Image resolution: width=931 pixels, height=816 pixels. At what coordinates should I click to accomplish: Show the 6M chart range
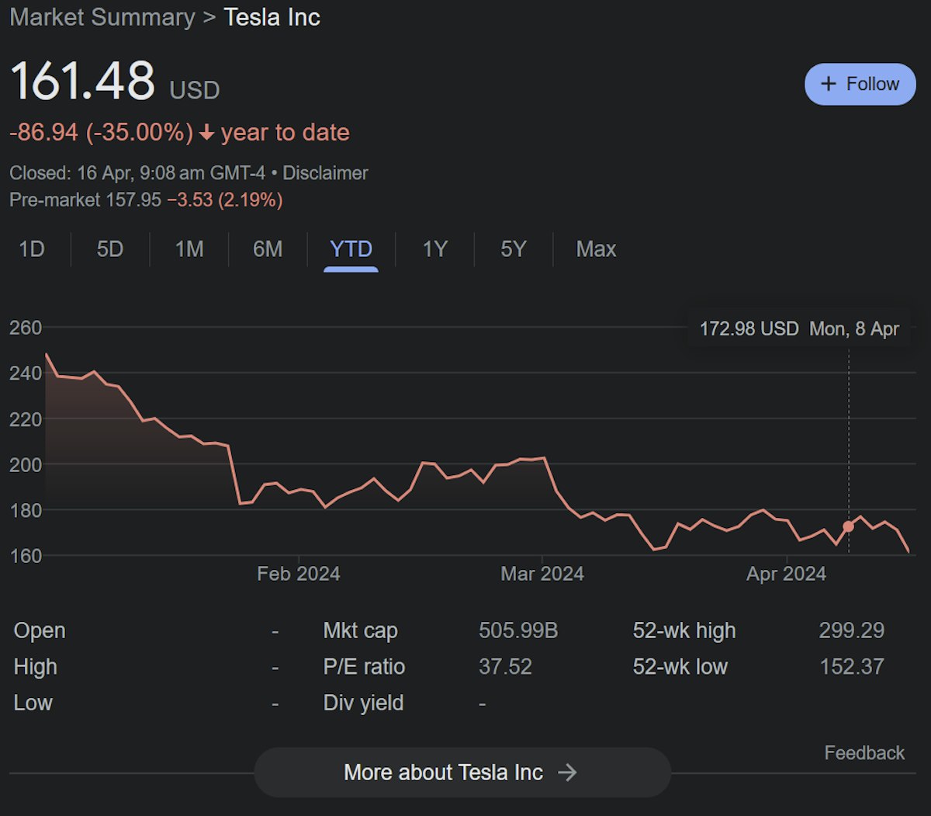268,249
